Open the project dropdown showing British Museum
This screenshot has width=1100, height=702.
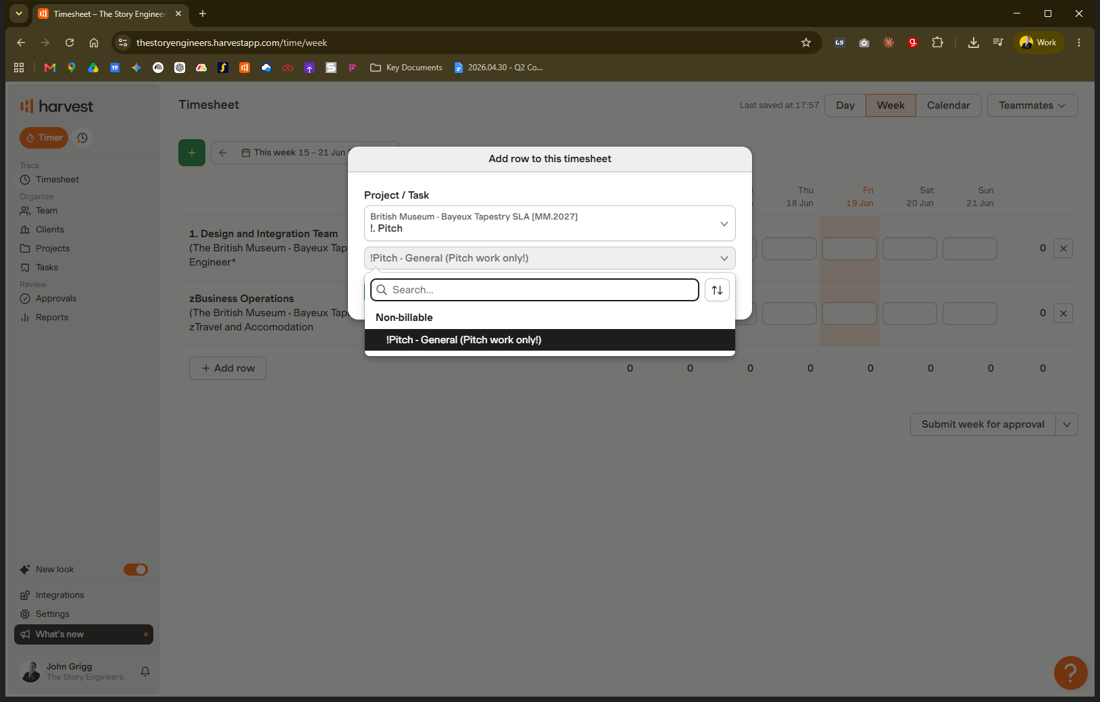tap(549, 223)
